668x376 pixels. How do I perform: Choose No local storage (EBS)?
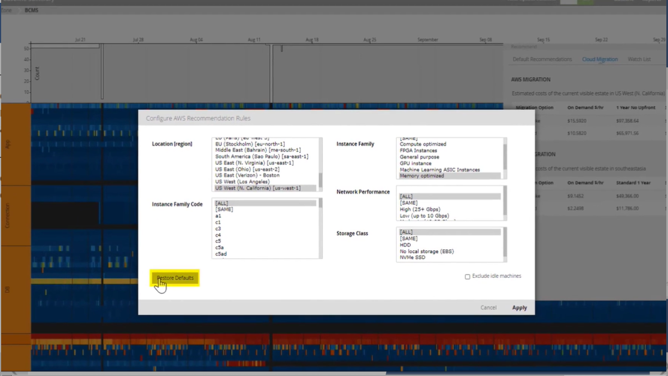coord(427,252)
